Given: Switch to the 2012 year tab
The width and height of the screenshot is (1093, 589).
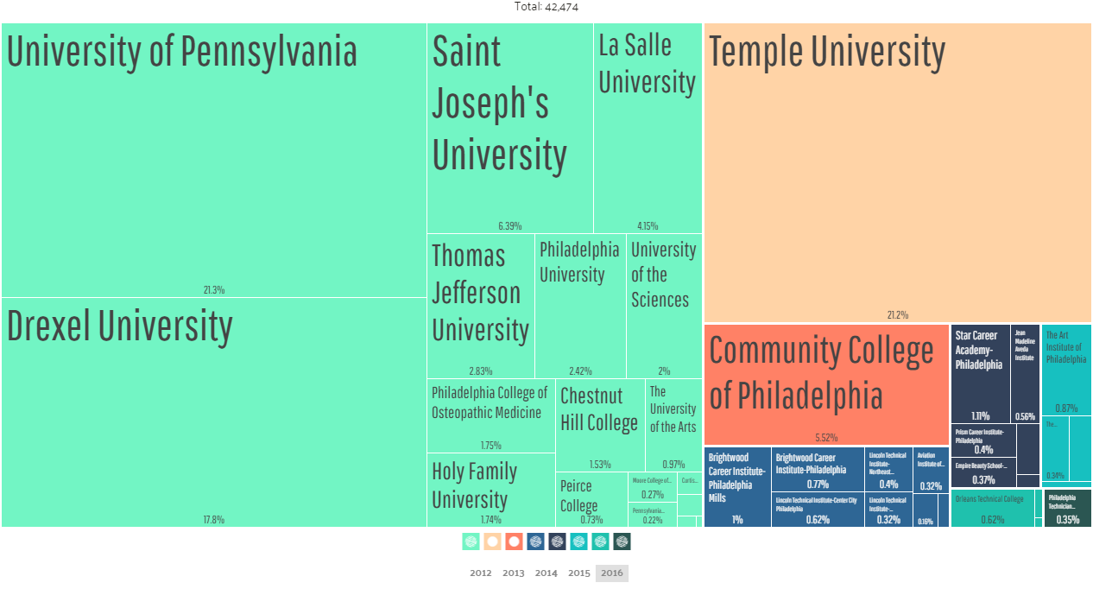Looking at the screenshot, I should (481, 573).
